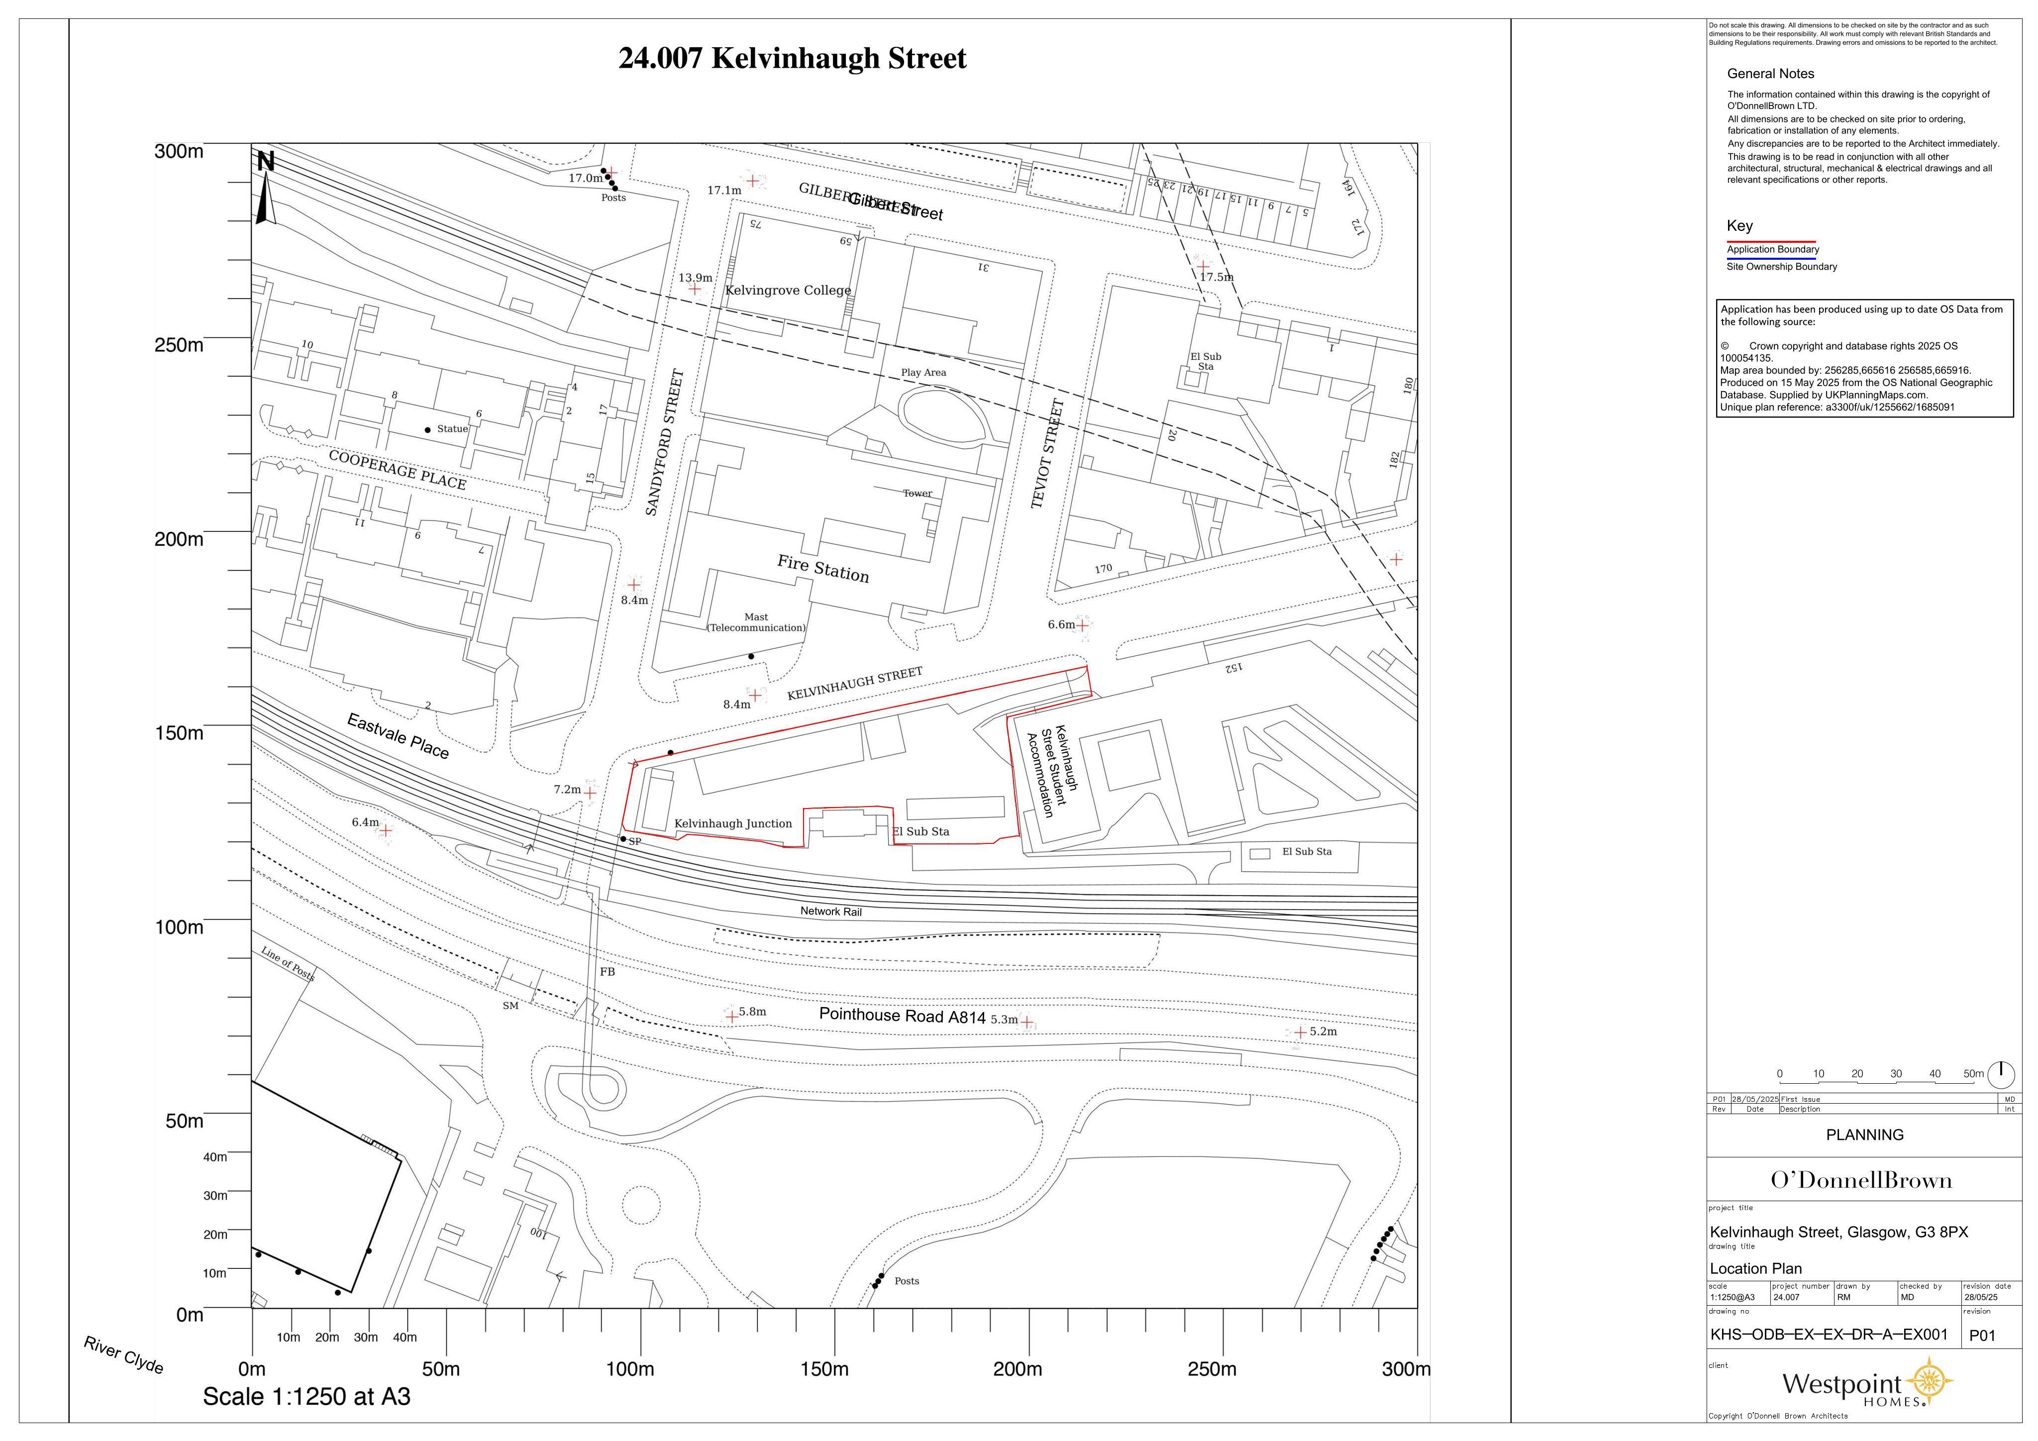Click the 'Kelvingrove College' label
Screen dimensions: 2038x1441
787,290
